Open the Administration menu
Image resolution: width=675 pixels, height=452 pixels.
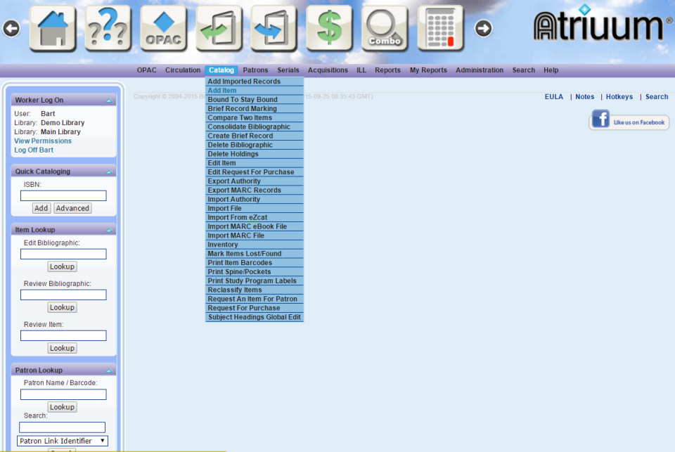point(480,70)
